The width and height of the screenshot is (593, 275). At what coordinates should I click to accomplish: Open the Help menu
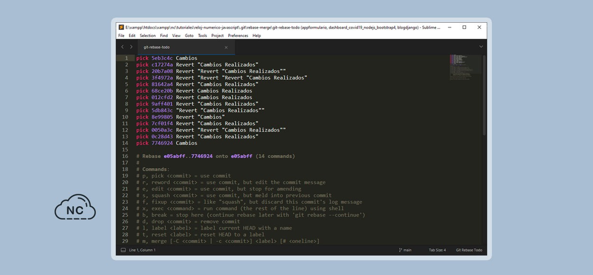(x=257, y=36)
